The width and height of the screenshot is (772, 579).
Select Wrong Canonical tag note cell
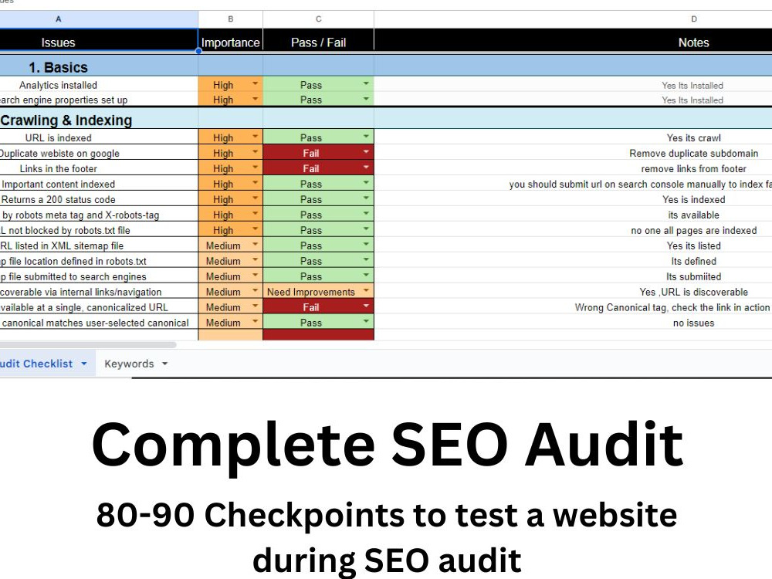pos(573,307)
